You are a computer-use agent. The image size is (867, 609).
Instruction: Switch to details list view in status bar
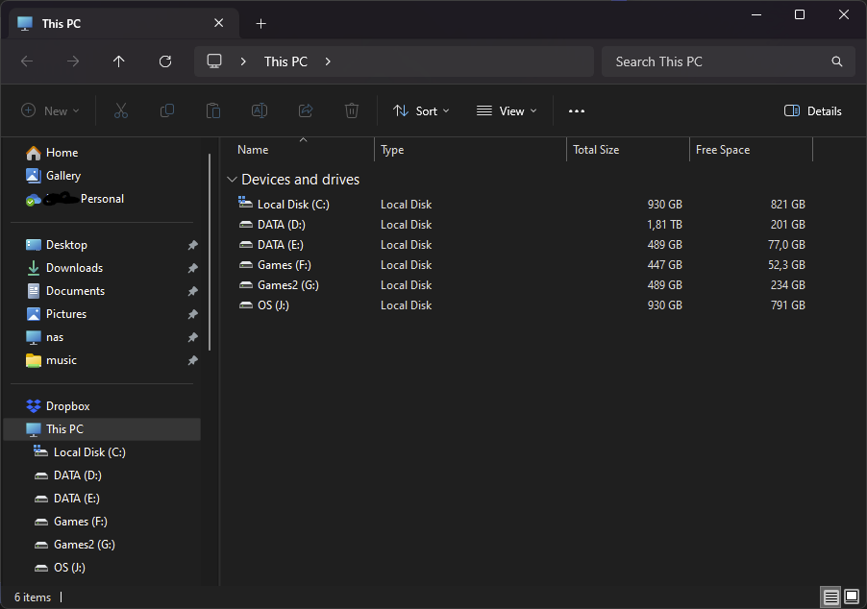coord(830,597)
